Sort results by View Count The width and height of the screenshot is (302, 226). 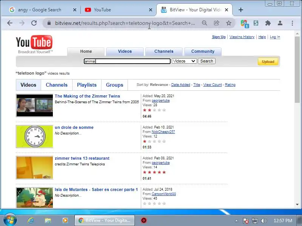click(x=213, y=85)
